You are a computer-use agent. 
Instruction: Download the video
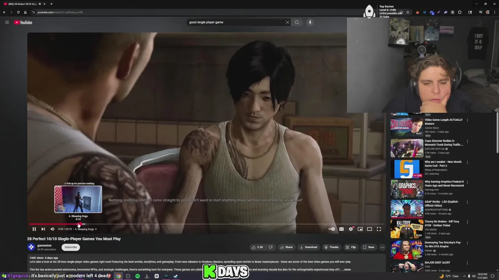click(308, 247)
